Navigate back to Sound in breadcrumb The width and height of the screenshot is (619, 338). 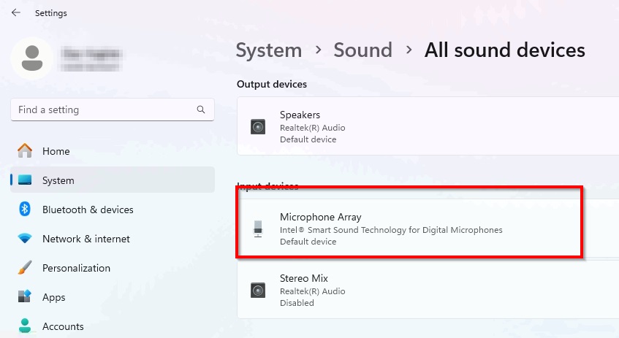[x=362, y=50]
